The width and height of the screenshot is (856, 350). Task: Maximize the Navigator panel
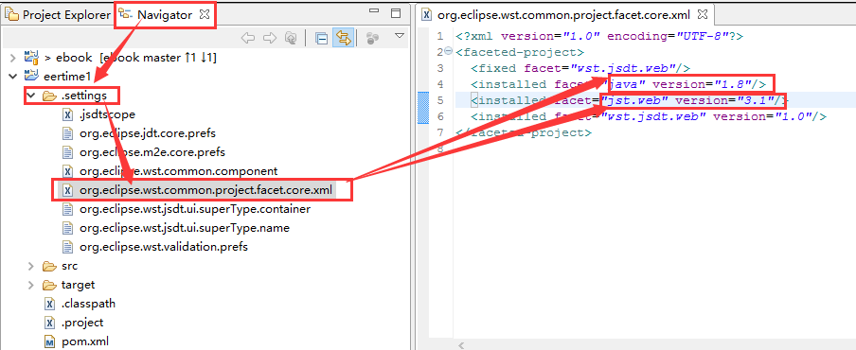pyautogui.click(x=396, y=13)
